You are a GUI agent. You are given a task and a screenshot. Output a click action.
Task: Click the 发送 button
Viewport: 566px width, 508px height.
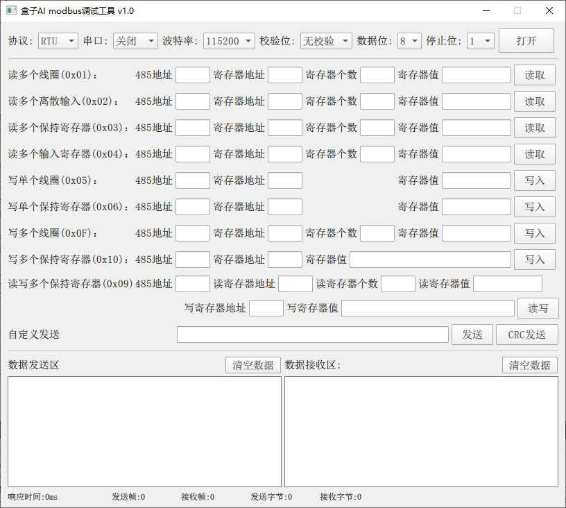click(x=472, y=335)
